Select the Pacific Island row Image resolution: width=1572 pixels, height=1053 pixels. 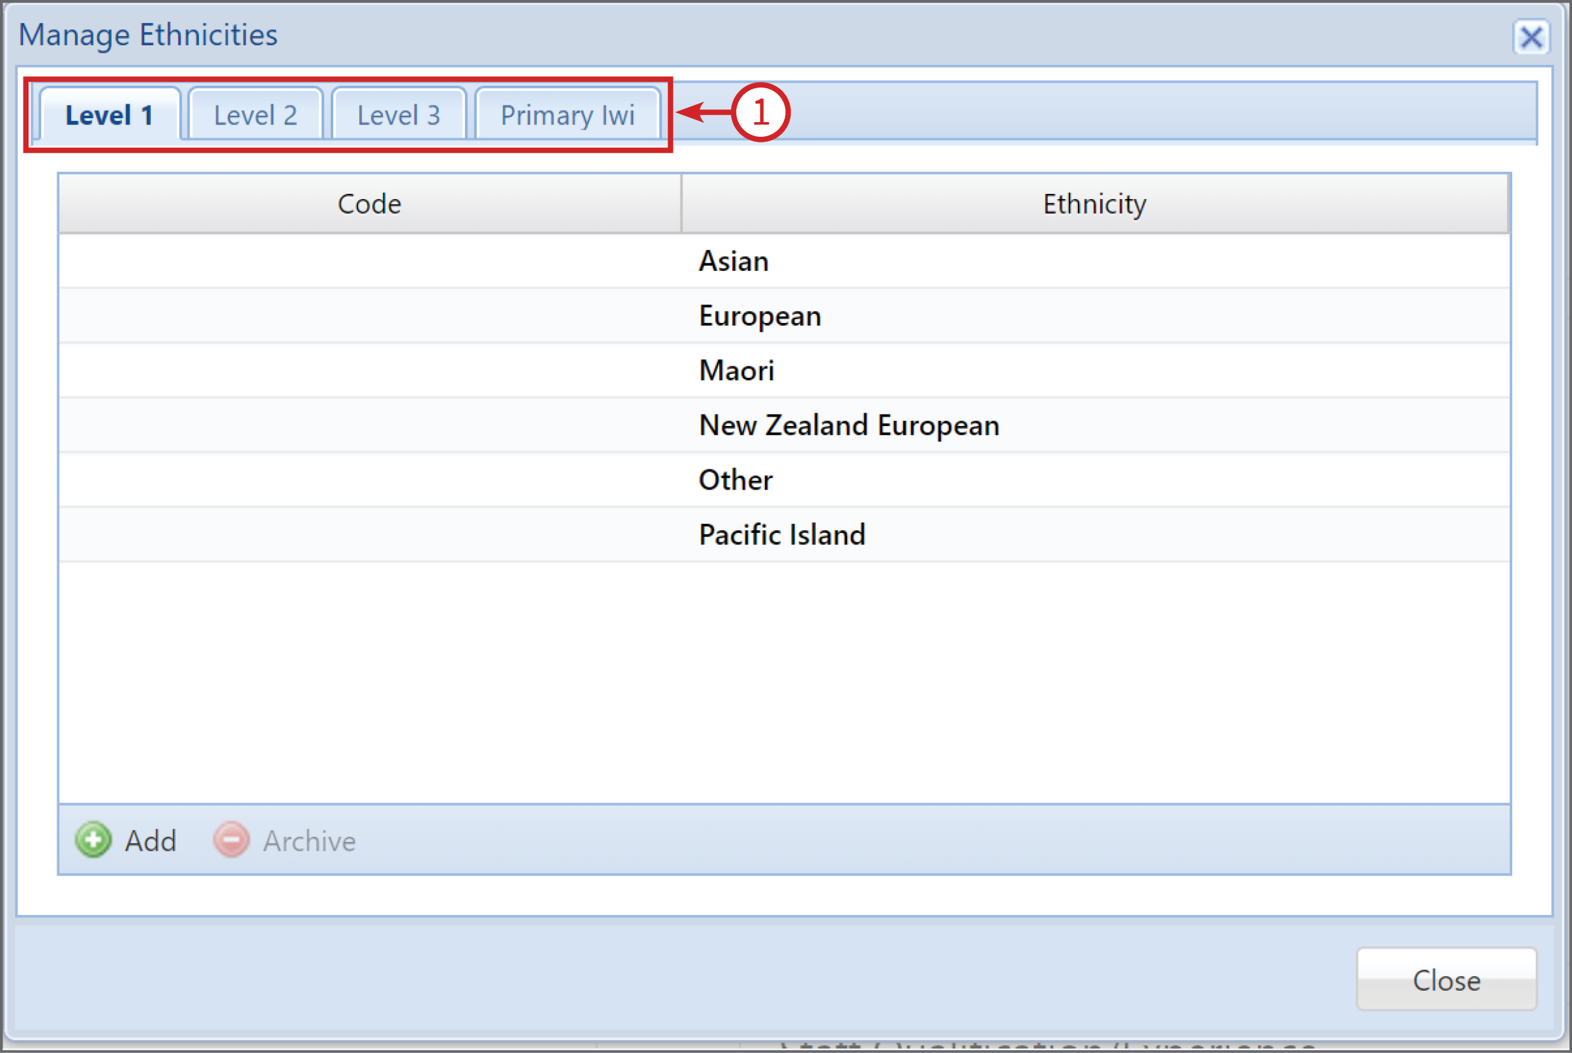click(784, 535)
